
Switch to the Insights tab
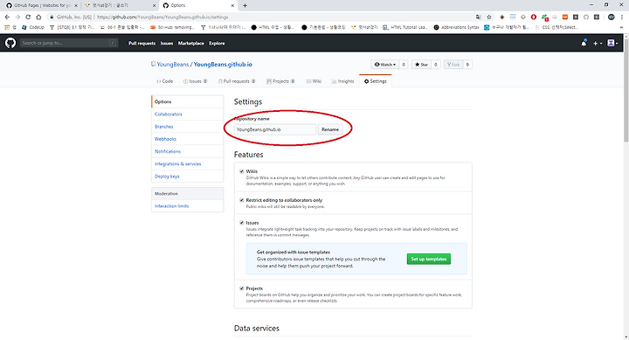[x=343, y=81]
